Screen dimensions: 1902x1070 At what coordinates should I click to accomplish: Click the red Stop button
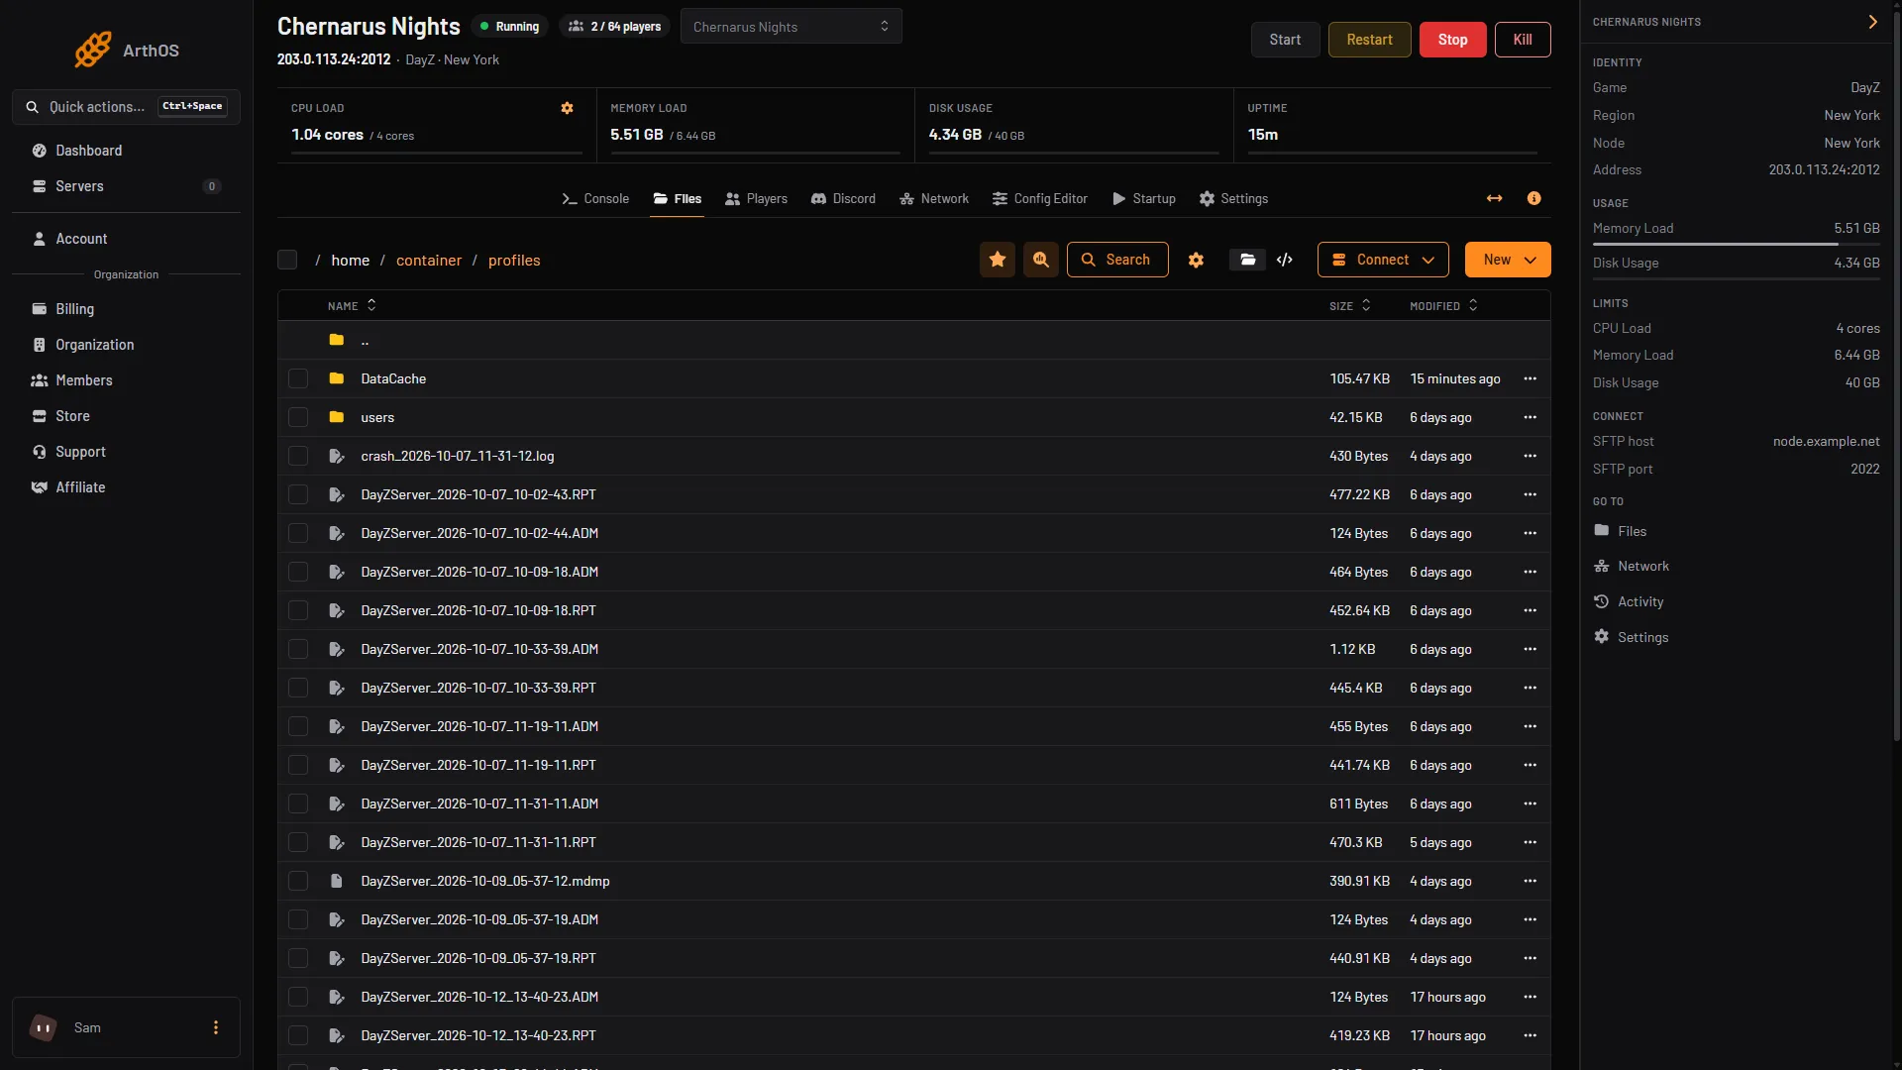point(1452,40)
